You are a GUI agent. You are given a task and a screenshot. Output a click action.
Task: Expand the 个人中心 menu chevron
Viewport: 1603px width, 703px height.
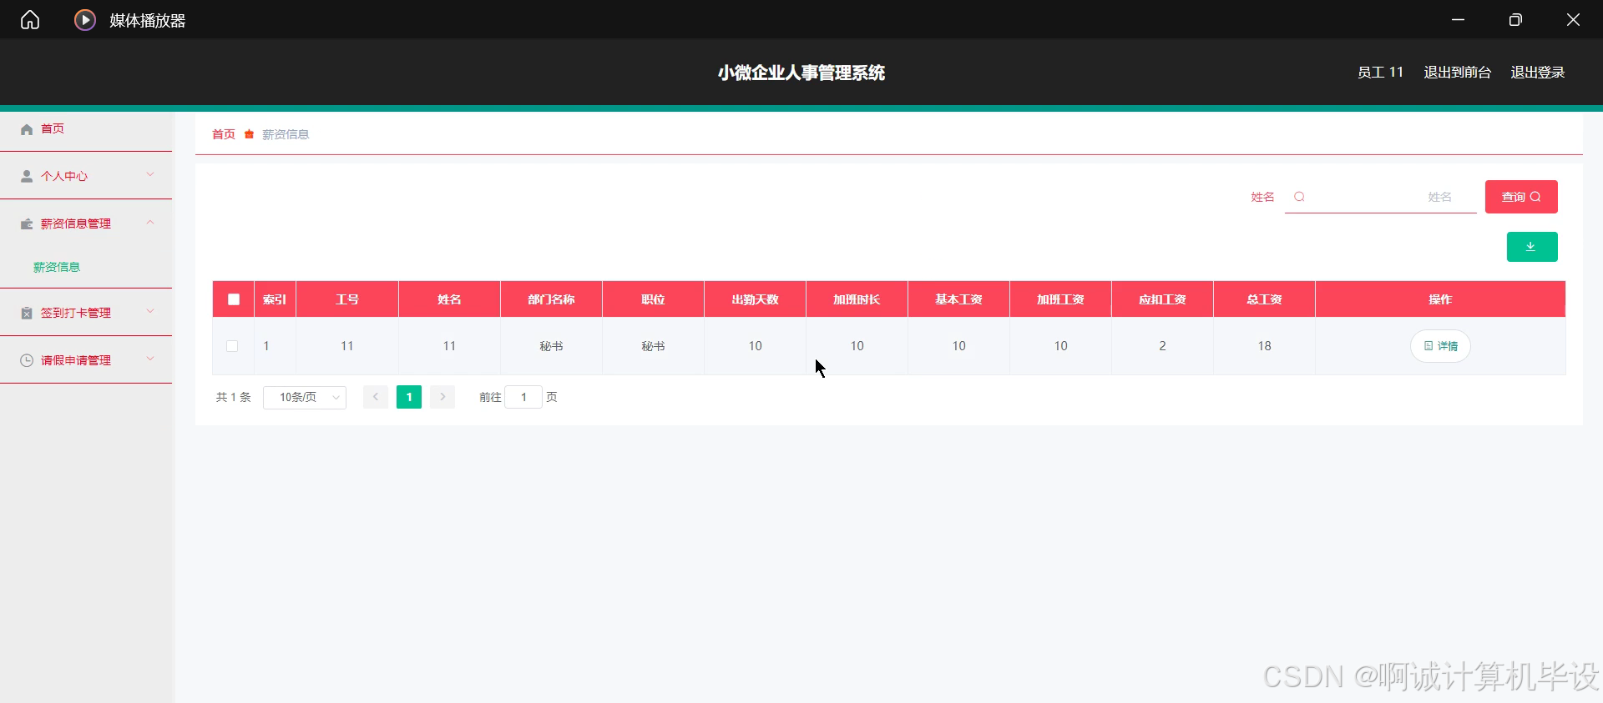point(150,175)
